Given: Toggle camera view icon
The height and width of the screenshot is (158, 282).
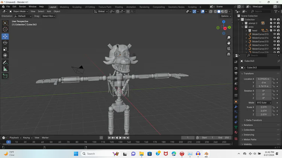Looking at the screenshot, I should (x=229, y=49).
